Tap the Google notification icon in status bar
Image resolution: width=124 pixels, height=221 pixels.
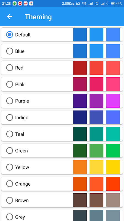31,4
